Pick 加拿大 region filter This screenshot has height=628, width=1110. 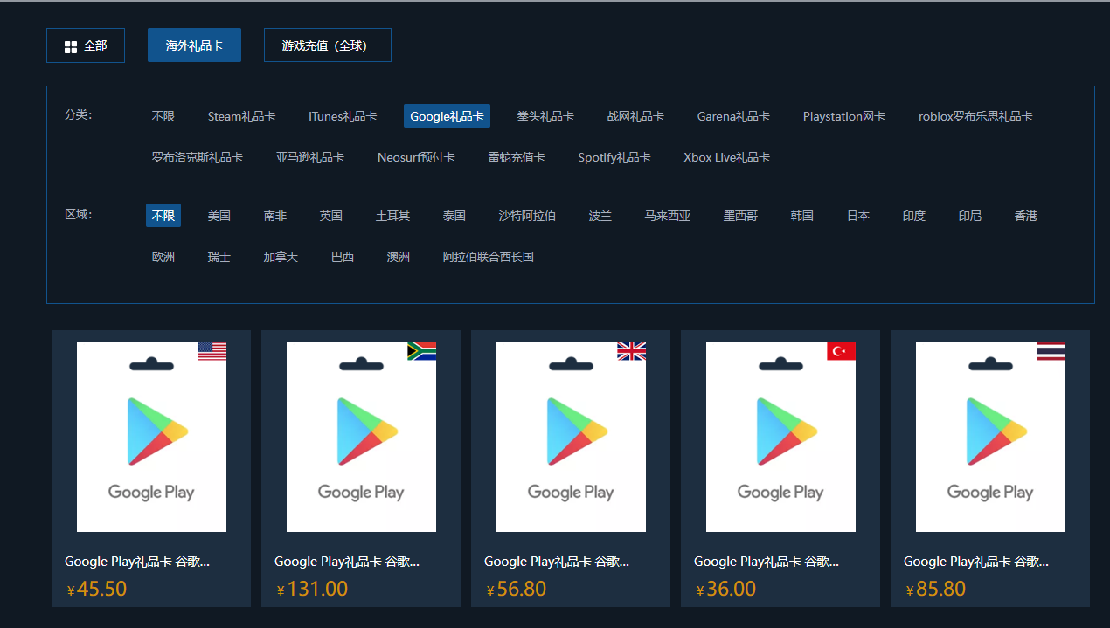coord(281,257)
